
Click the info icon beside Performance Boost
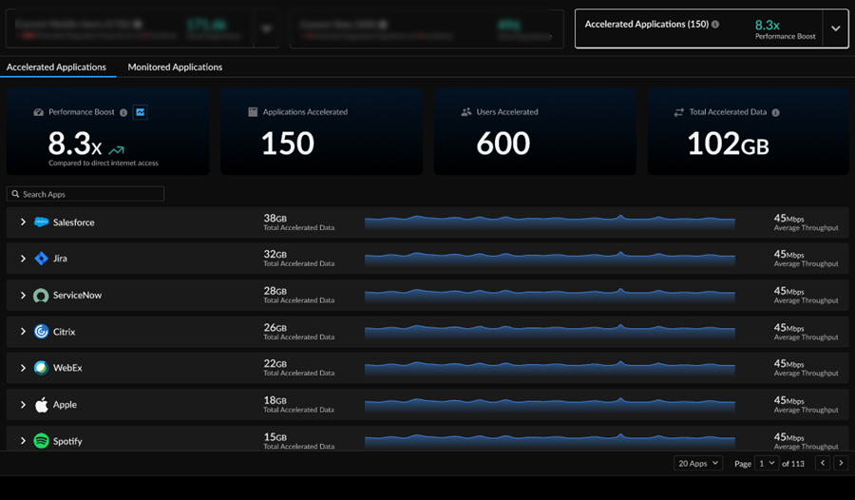(123, 112)
